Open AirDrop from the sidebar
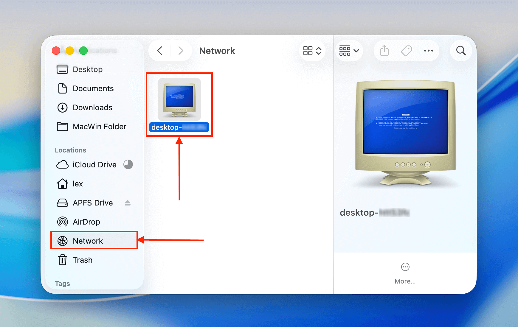 pos(86,222)
